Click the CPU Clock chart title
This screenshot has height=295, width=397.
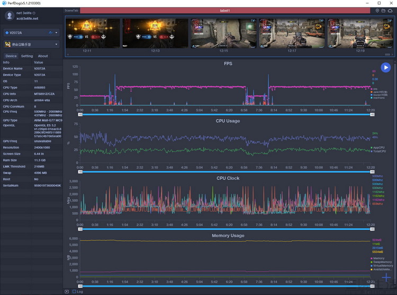pos(228,178)
